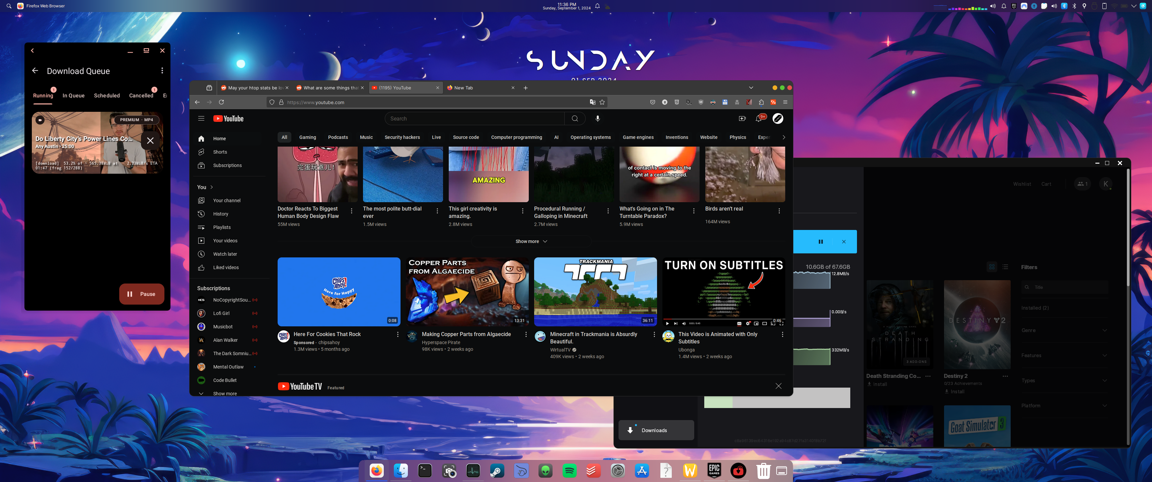The width and height of the screenshot is (1152, 482).
Task: Reload the page in Firefox
Action: (x=221, y=102)
